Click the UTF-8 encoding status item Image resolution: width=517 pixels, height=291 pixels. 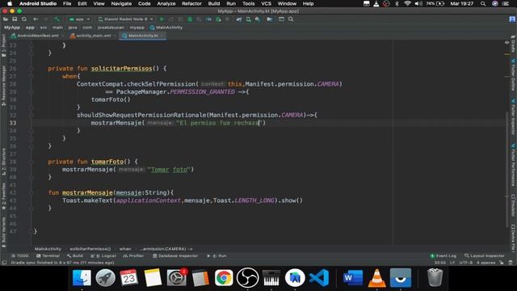(x=466, y=263)
